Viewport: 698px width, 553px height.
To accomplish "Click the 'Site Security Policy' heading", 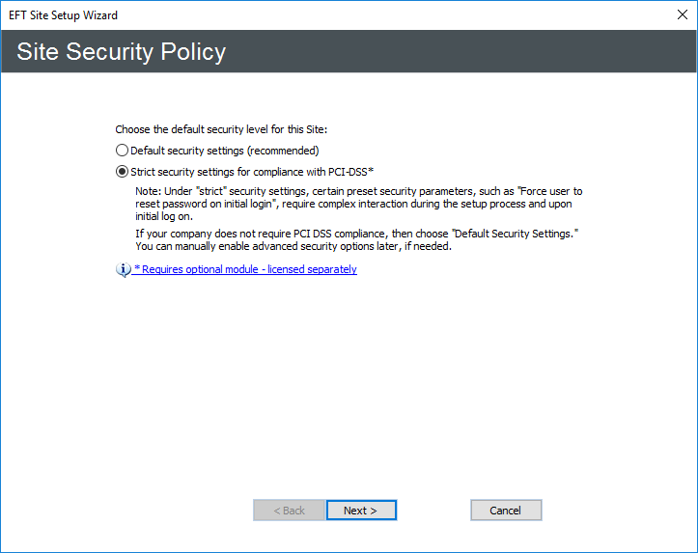I will point(122,51).
